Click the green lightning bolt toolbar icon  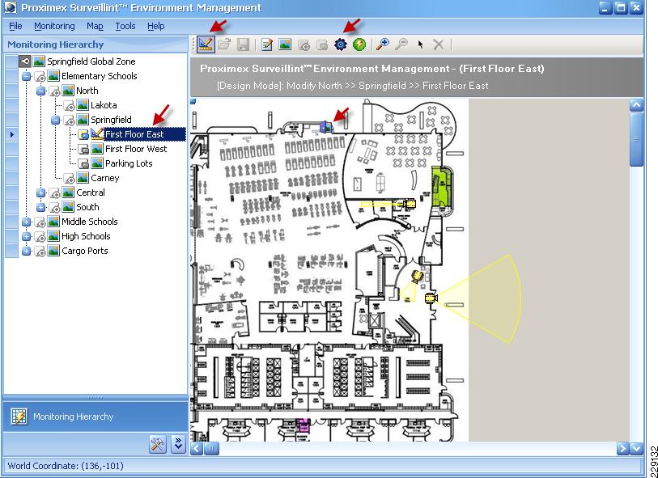359,44
